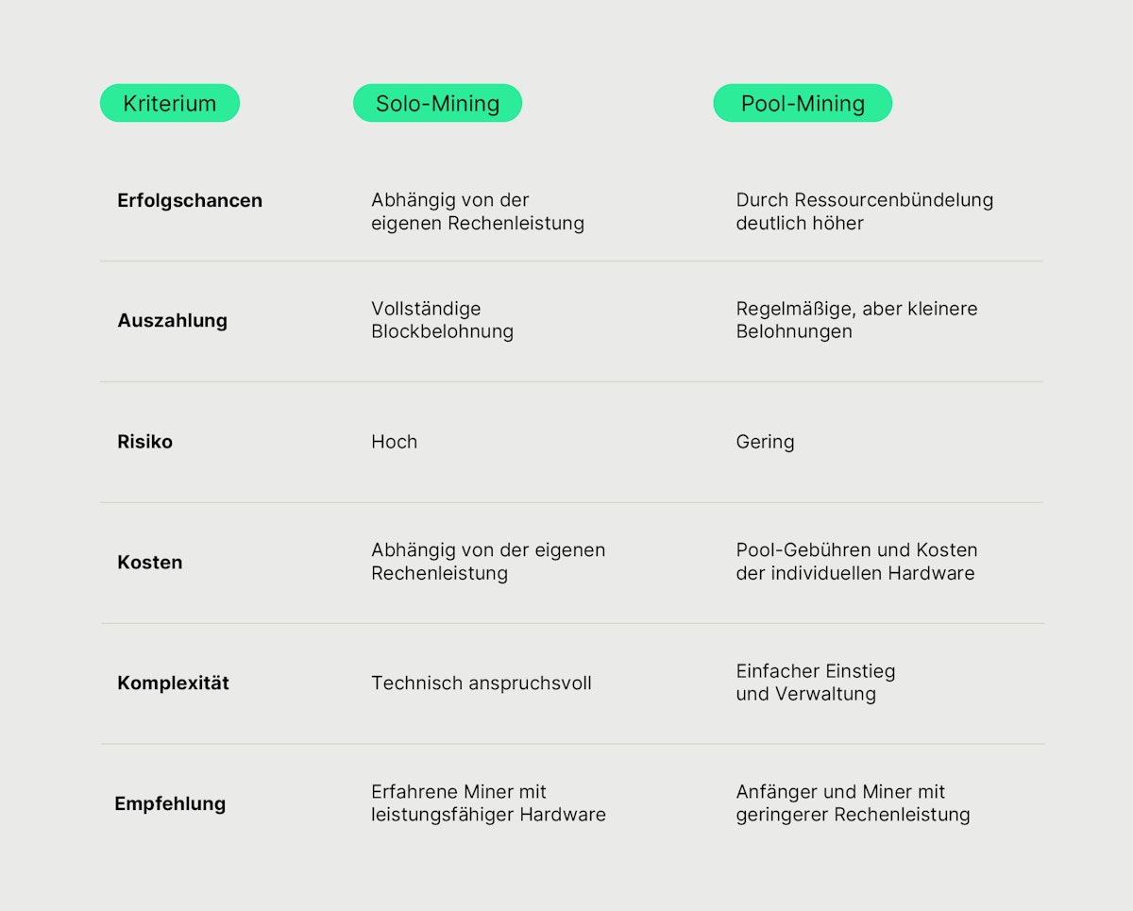Click the green Kriterium header pill
This screenshot has height=911, width=1133.
pos(170,103)
